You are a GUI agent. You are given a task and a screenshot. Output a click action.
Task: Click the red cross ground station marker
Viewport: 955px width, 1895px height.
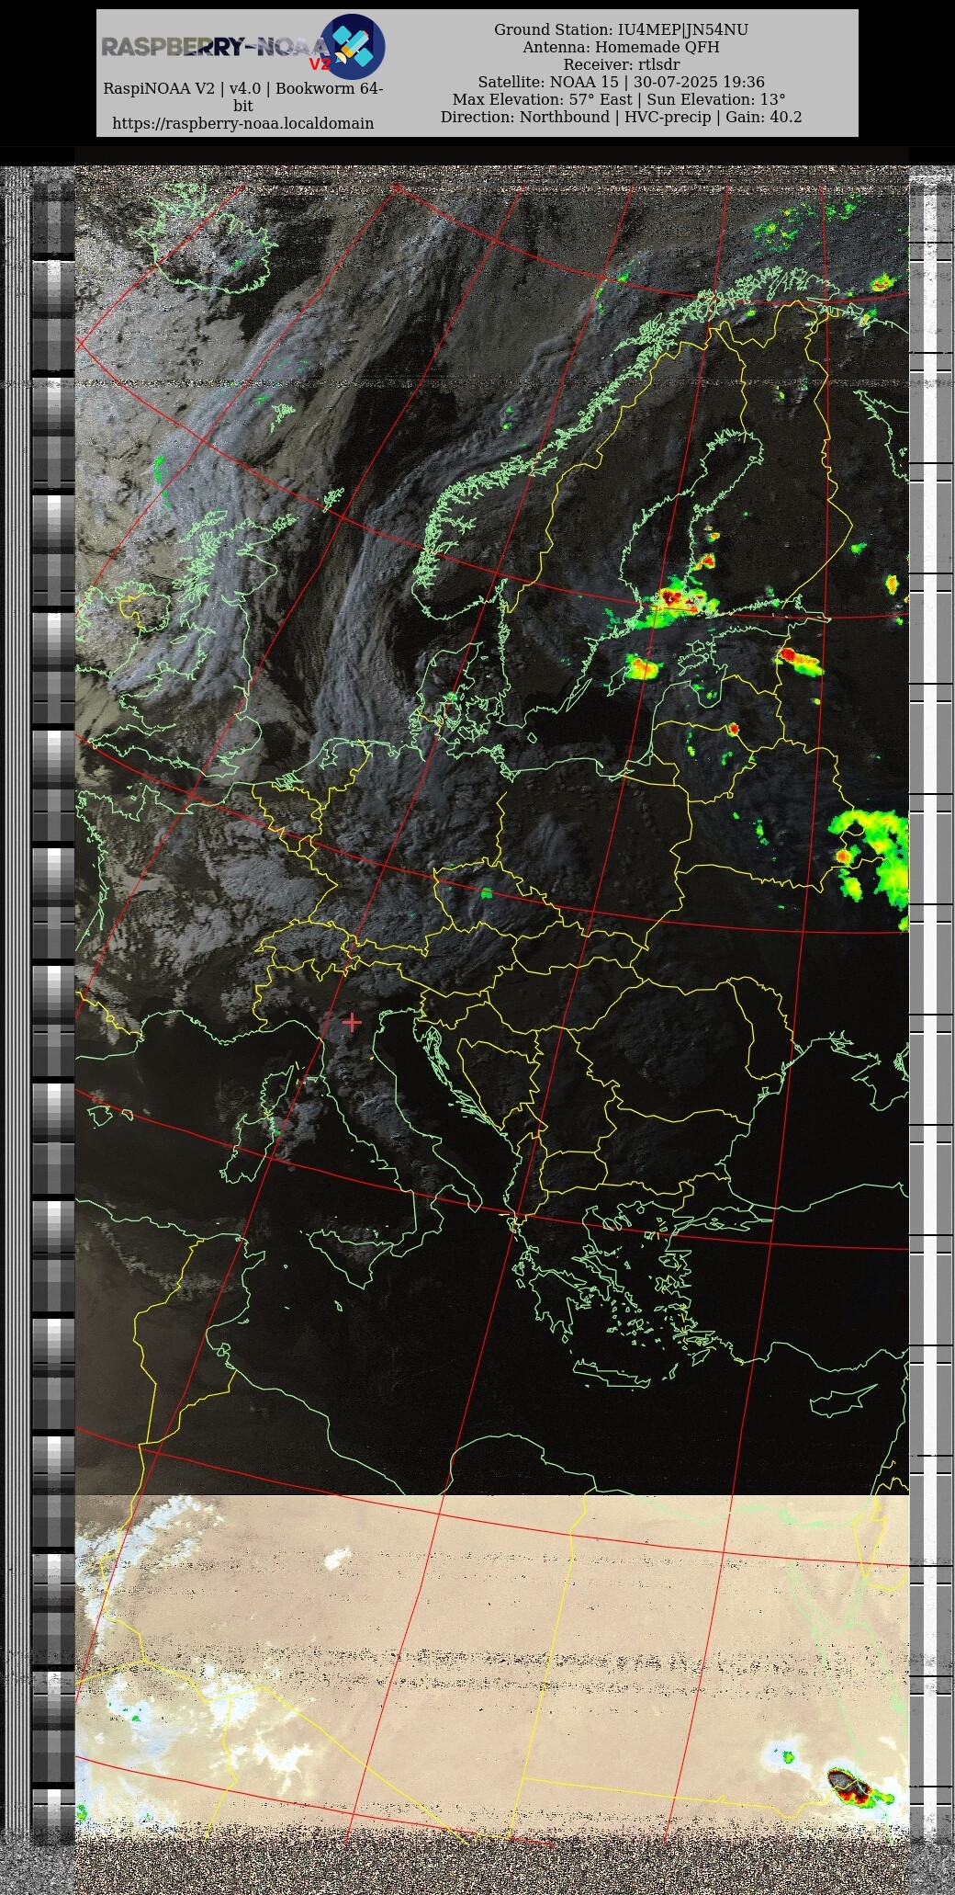[352, 1022]
